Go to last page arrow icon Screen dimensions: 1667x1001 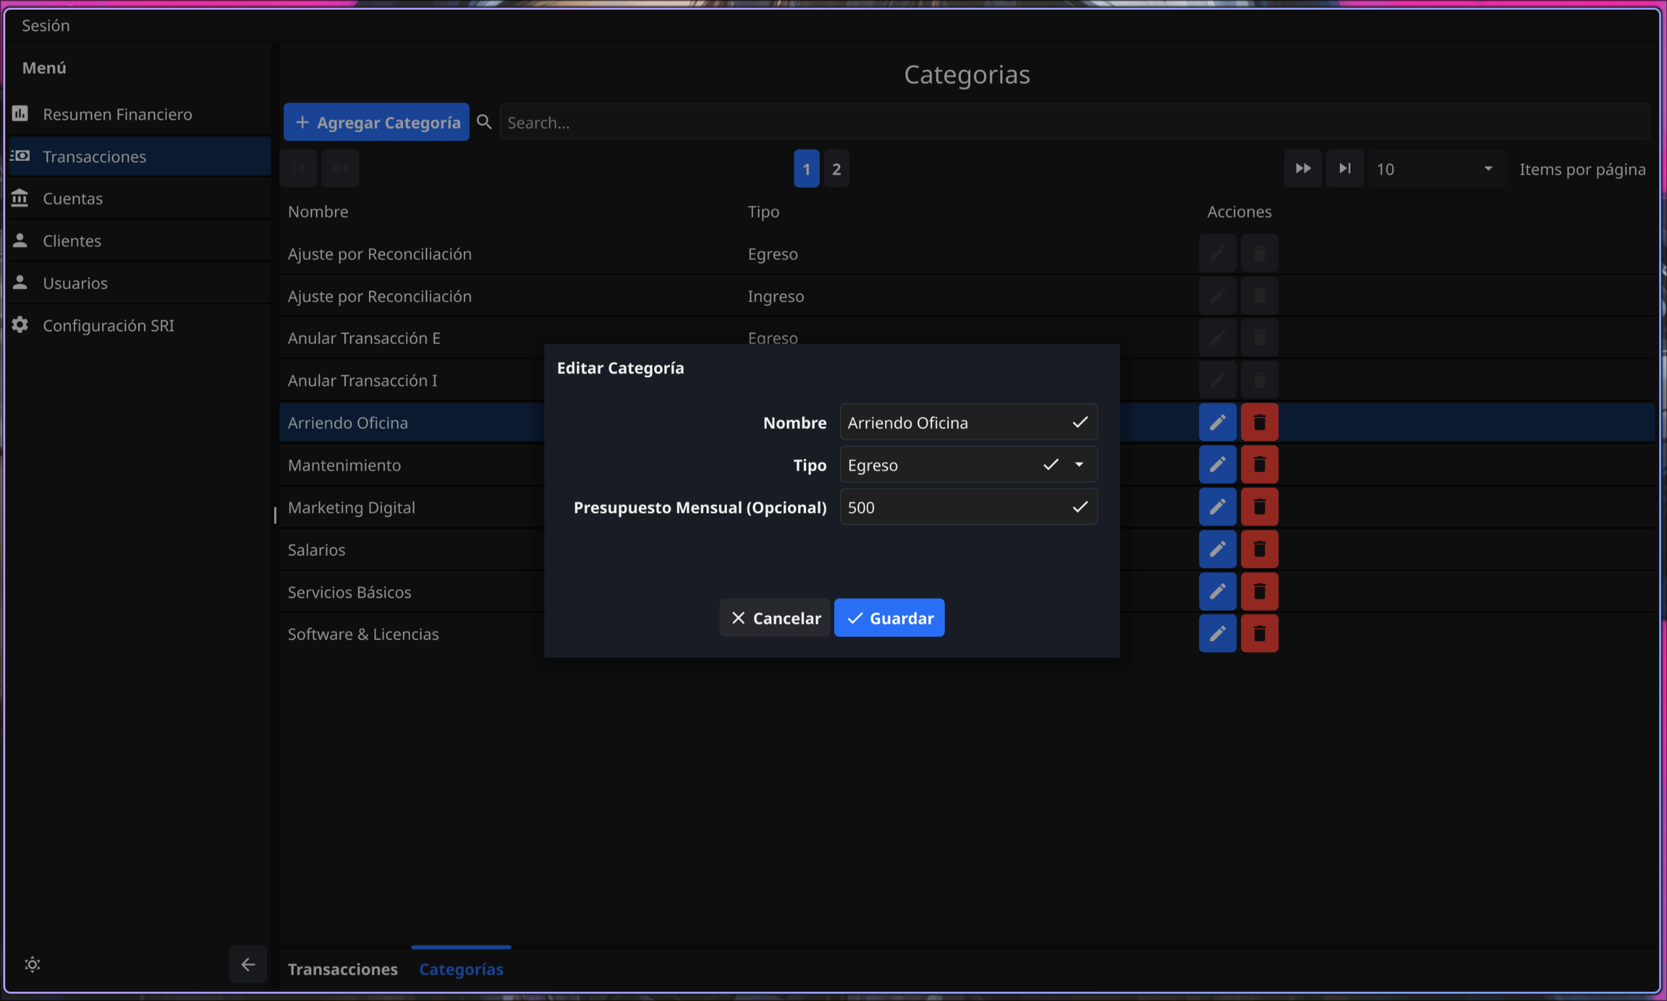click(1344, 169)
